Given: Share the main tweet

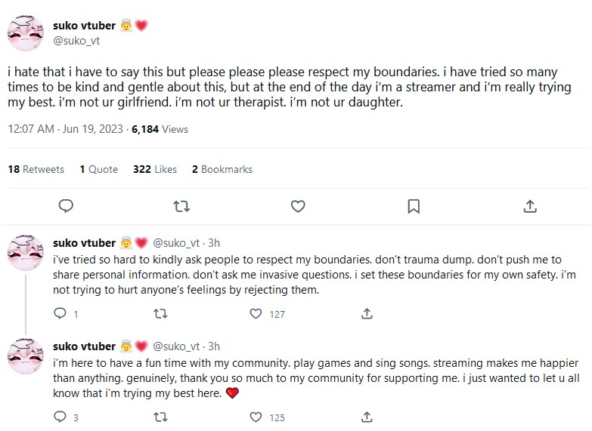Looking at the screenshot, I should [530, 206].
